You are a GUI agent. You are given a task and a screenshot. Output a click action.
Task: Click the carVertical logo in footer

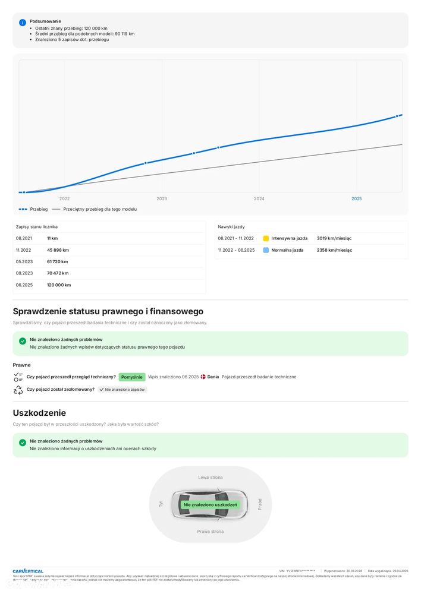point(28,571)
